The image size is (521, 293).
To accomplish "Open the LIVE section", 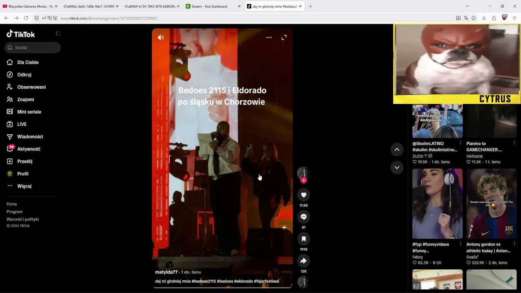I will (22, 125).
